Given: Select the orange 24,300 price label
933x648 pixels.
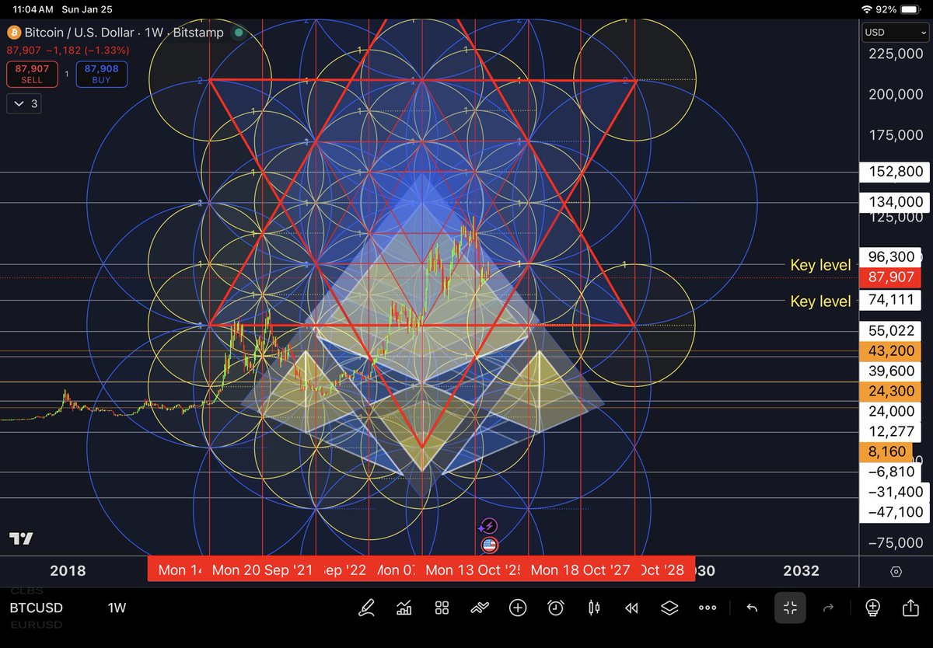Looking at the screenshot, I should (x=891, y=392).
